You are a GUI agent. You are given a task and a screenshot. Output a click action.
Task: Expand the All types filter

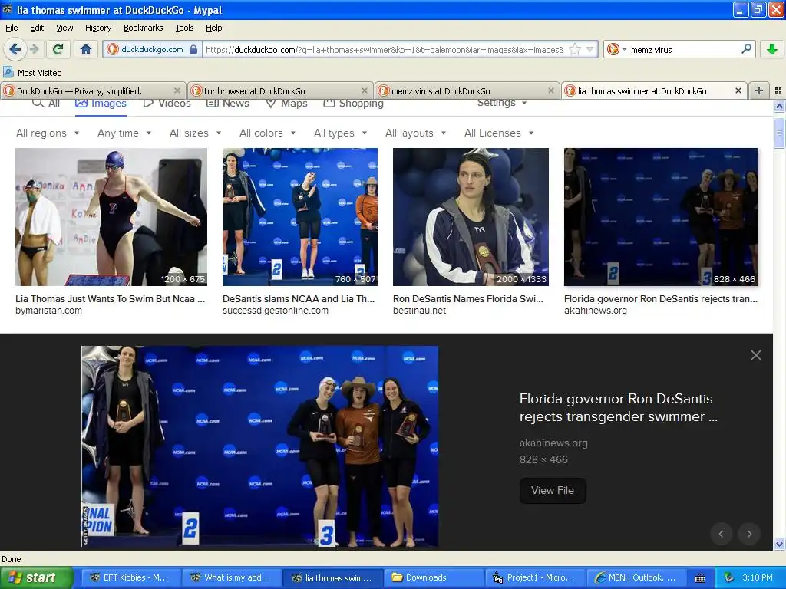[x=340, y=133]
